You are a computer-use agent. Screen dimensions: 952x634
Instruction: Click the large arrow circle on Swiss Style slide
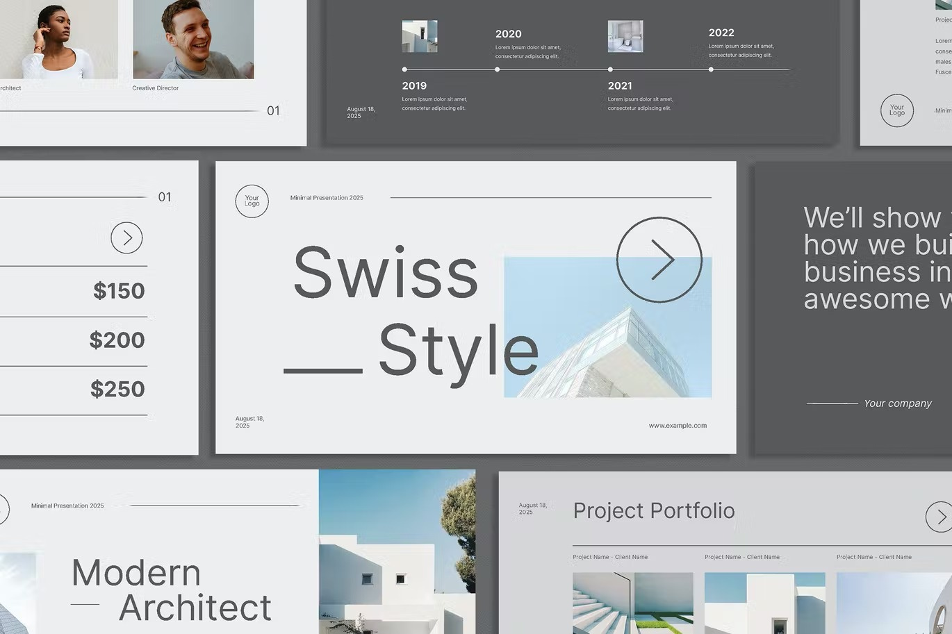pyautogui.click(x=659, y=260)
